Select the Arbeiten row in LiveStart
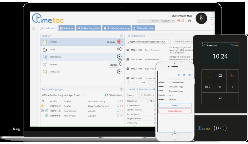 click(x=82, y=42)
